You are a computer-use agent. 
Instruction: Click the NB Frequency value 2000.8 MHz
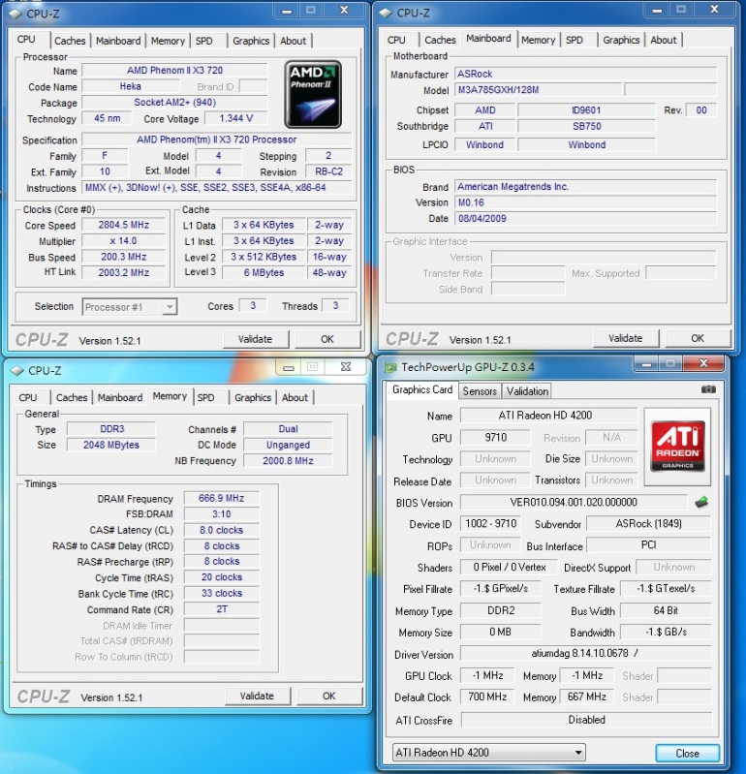288,461
